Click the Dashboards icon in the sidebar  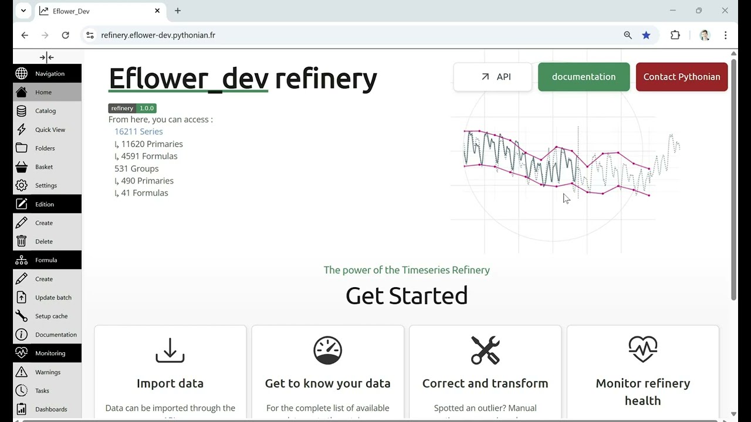22,409
